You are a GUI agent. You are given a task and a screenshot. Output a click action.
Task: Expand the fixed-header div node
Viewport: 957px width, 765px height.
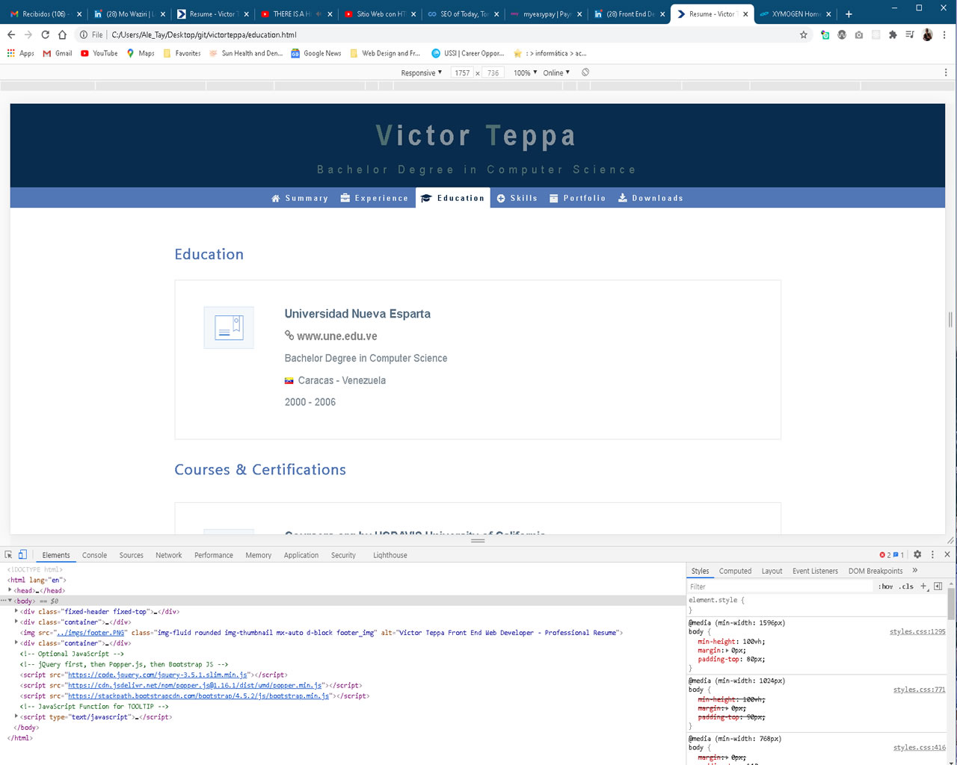(16, 611)
